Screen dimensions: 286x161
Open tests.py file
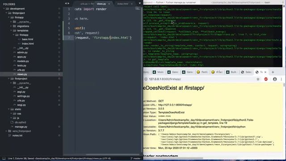[x=21, y=66]
